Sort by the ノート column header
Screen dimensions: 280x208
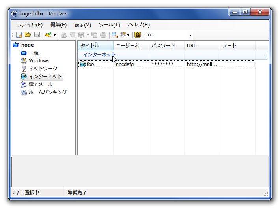click(x=238, y=45)
